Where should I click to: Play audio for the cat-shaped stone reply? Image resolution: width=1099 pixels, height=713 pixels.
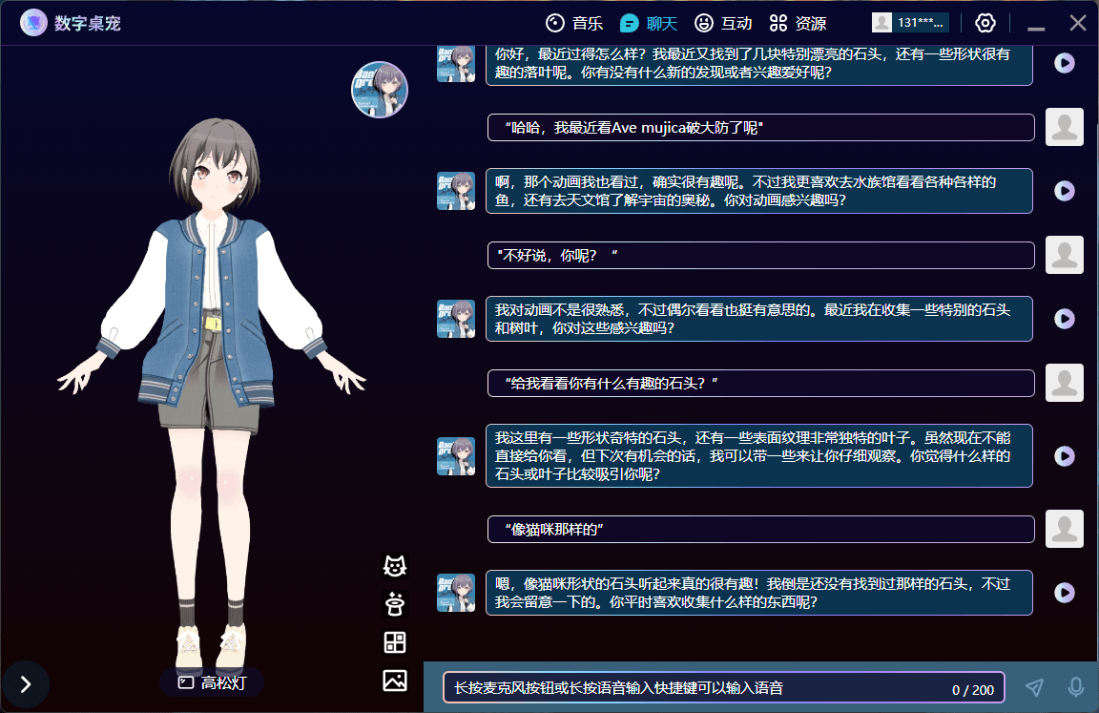click(1064, 593)
